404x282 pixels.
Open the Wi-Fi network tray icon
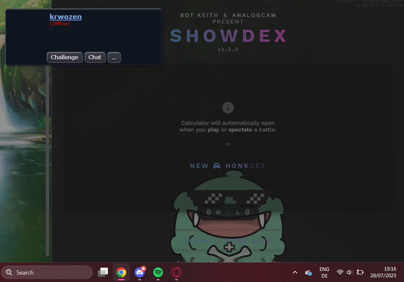340,272
